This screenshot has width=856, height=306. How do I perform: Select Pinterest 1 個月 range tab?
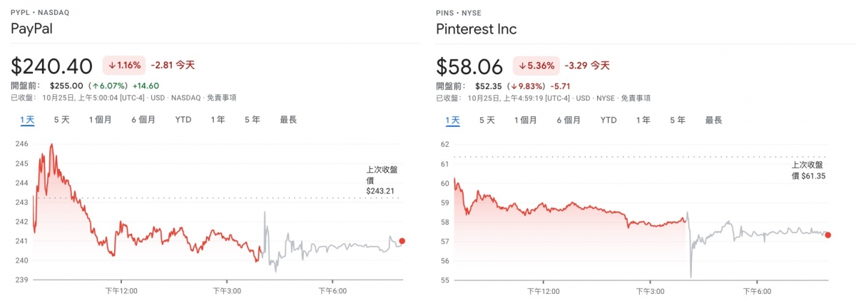[x=525, y=120]
